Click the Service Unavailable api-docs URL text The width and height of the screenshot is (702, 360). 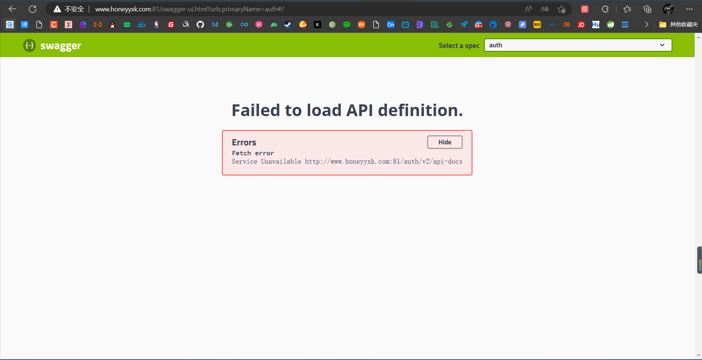[x=347, y=162]
